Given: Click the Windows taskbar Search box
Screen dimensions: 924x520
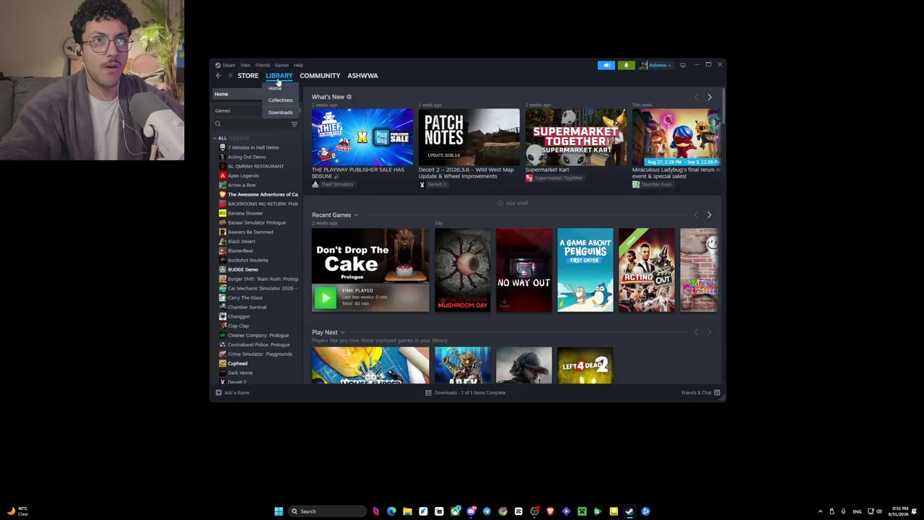Looking at the screenshot, I should [327, 511].
